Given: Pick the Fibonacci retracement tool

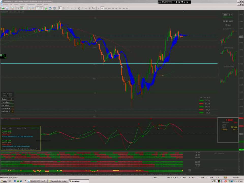Looking at the screenshot, I should [x=82, y=8].
